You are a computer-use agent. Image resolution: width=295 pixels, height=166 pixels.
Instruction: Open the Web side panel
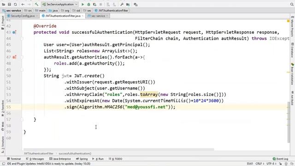click(x=3, y=126)
